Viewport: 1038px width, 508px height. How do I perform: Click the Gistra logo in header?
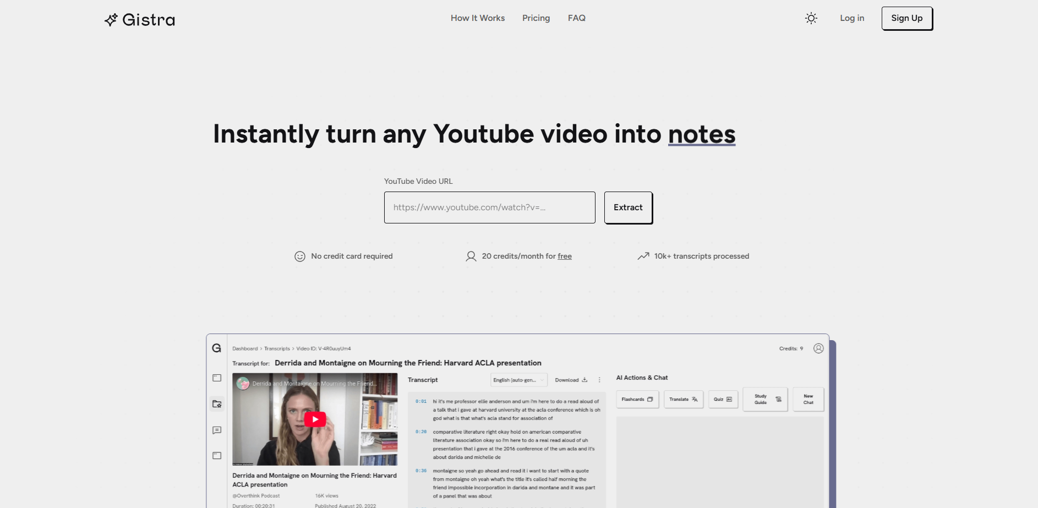140,20
